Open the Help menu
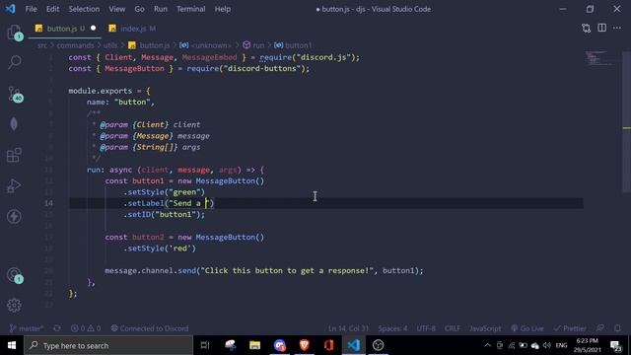The height and width of the screenshot is (355, 631). pyautogui.click(x=223, y=9)
